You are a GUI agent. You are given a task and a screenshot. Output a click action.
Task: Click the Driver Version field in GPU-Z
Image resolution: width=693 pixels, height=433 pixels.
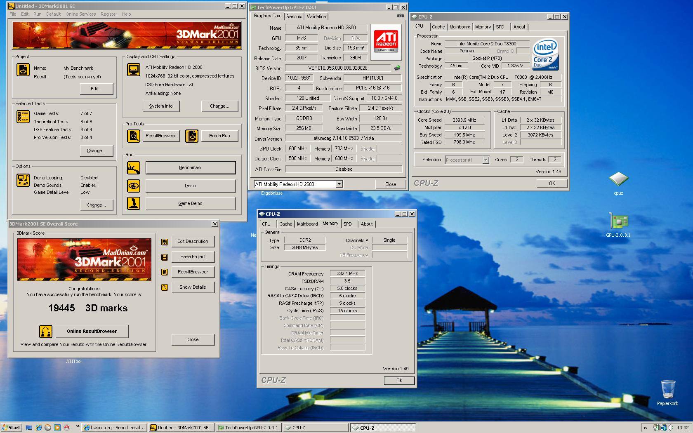[x=344, y=139]
